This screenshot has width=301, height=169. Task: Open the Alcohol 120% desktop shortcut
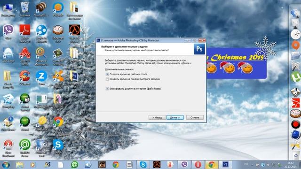(x=25, y=56)
